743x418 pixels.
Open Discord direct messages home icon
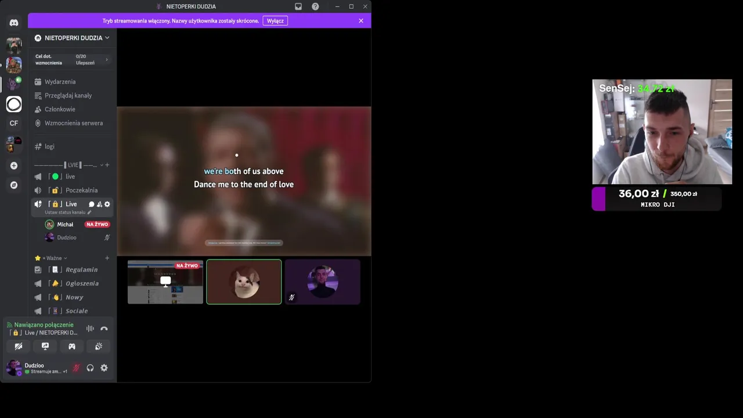coord(14,23)
